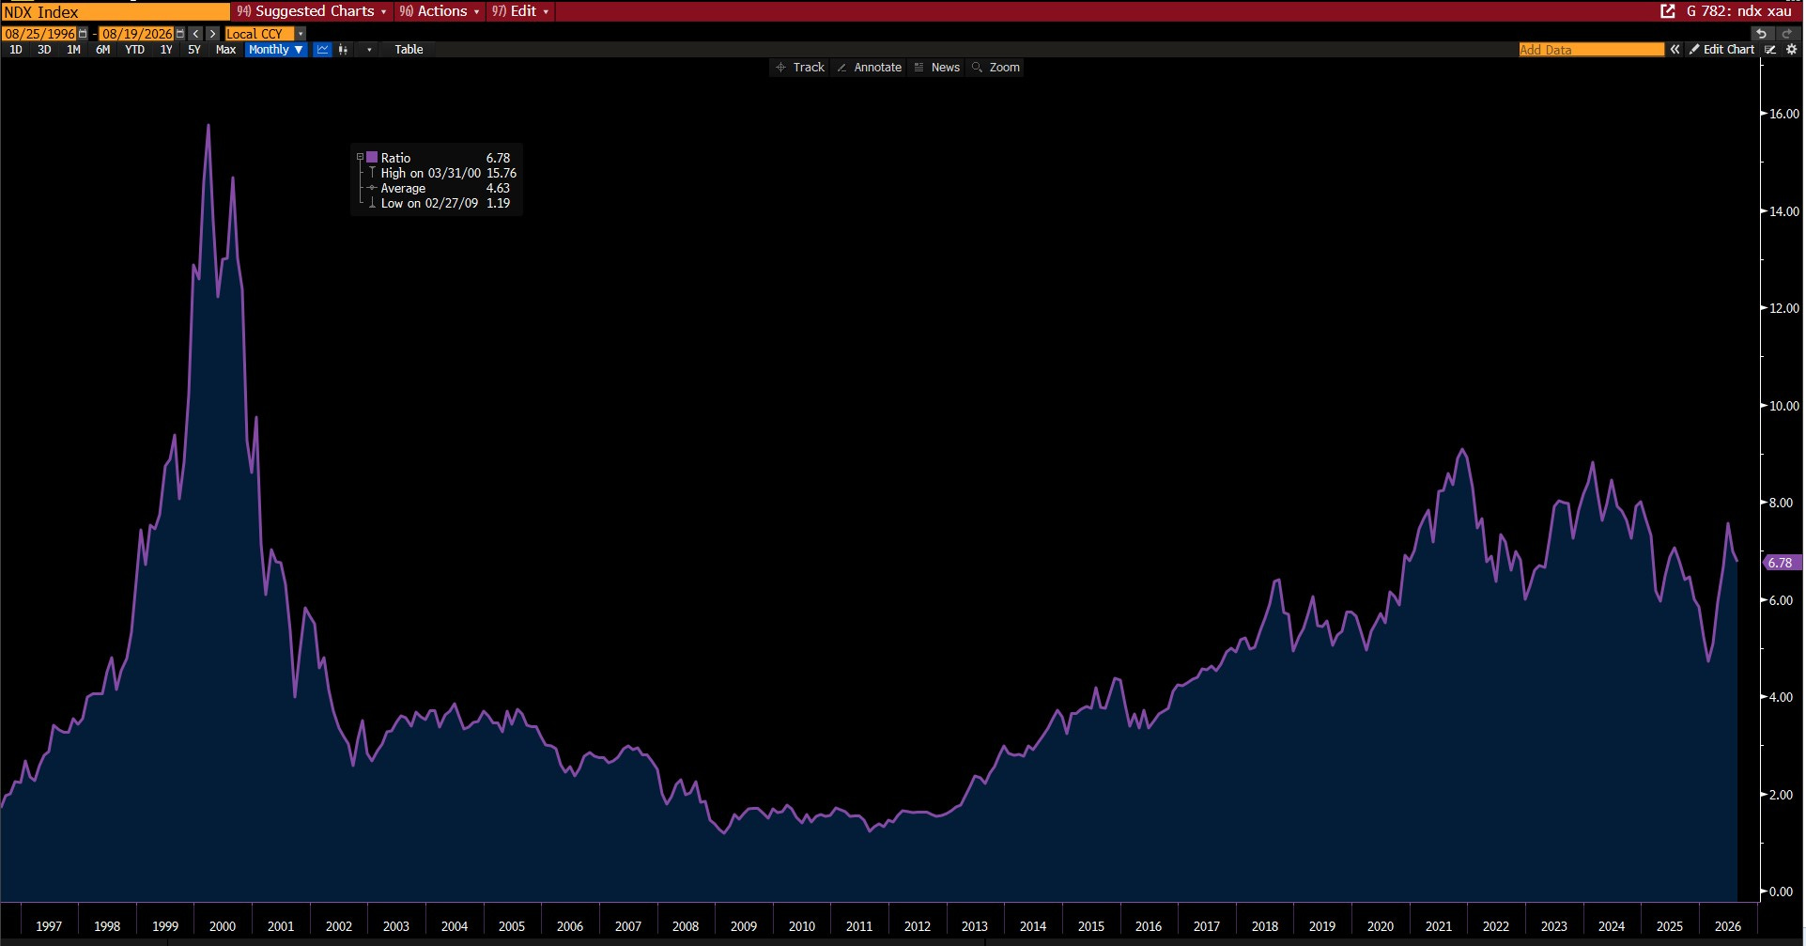
Task: Shift date range back with left arrow
Action: coord(195,34)
